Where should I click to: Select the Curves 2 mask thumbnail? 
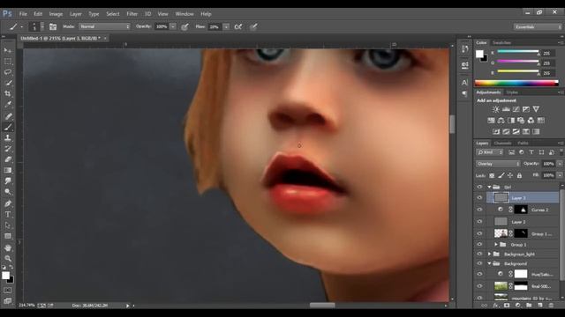pyautogui.click(x=521, y=210)
